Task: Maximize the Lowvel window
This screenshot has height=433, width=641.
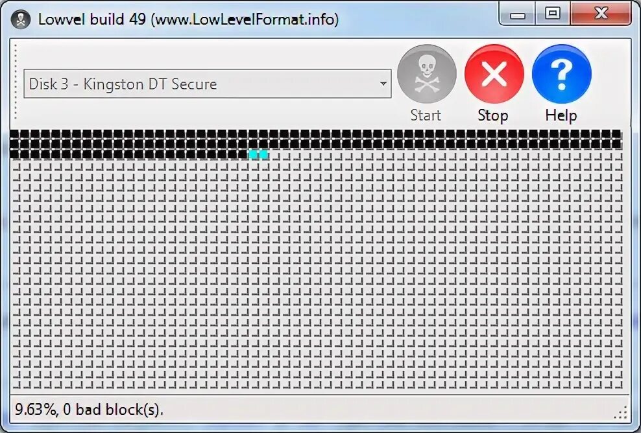Action: coord(553,15)
